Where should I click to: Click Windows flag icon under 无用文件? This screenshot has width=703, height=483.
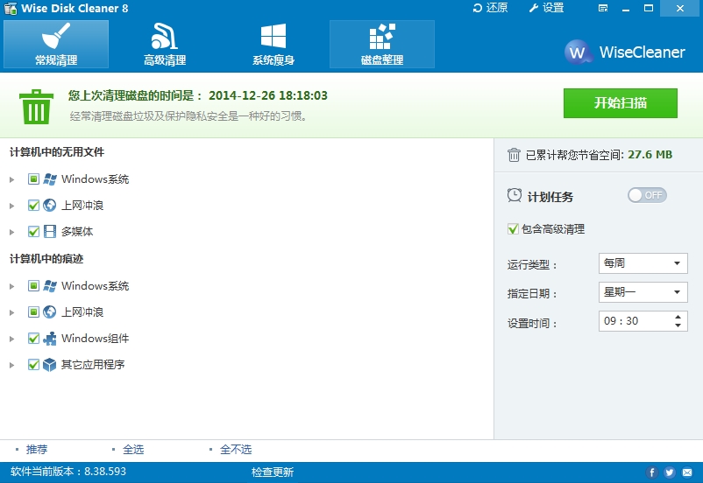coord(50,179)
